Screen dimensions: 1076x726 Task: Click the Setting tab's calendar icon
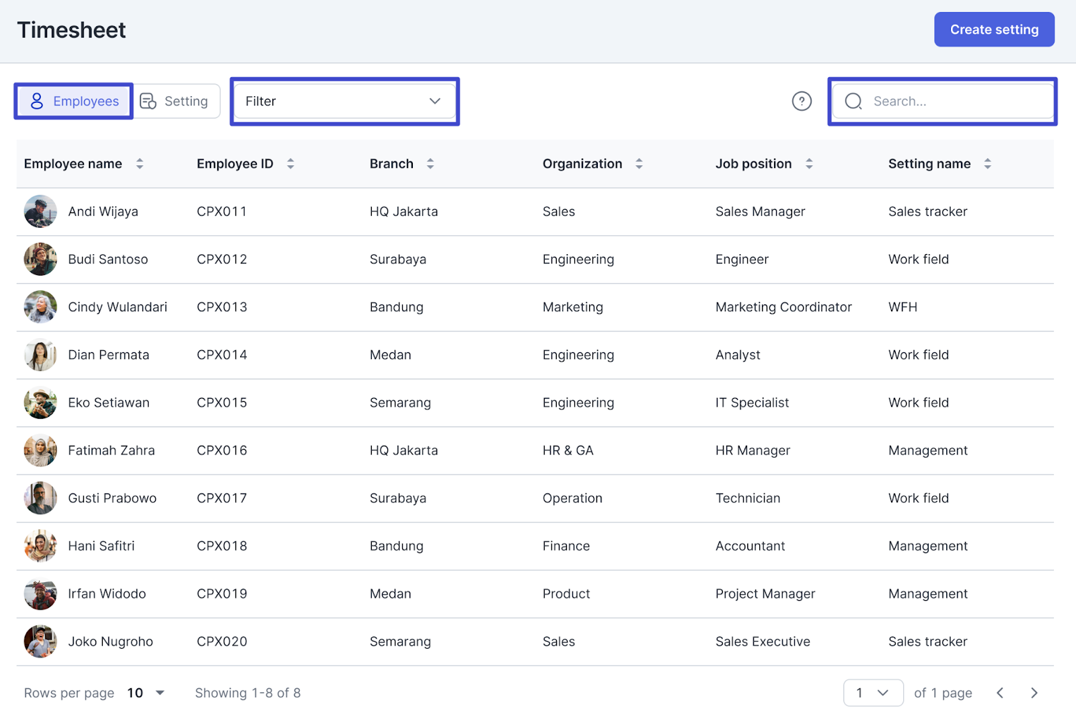click(x=147, y=101)
